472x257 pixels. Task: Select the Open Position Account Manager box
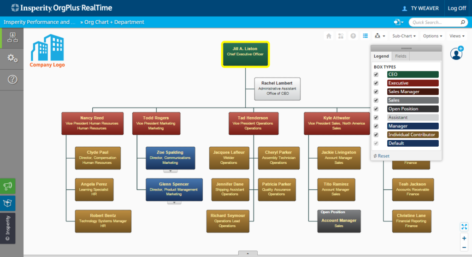[x=339, y=221]
